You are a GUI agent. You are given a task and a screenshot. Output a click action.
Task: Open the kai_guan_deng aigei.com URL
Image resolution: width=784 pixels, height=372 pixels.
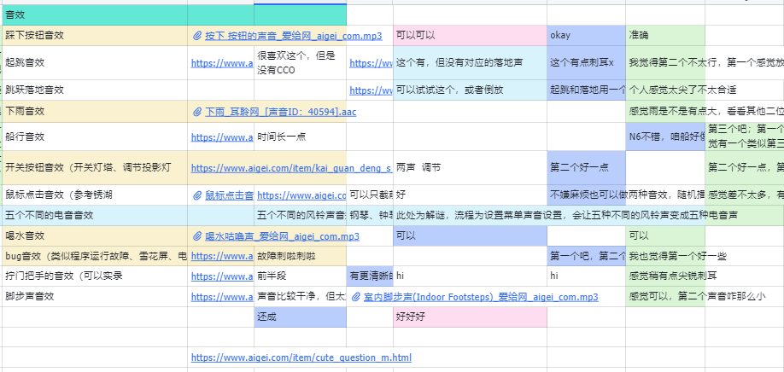[x=290, y=168]
